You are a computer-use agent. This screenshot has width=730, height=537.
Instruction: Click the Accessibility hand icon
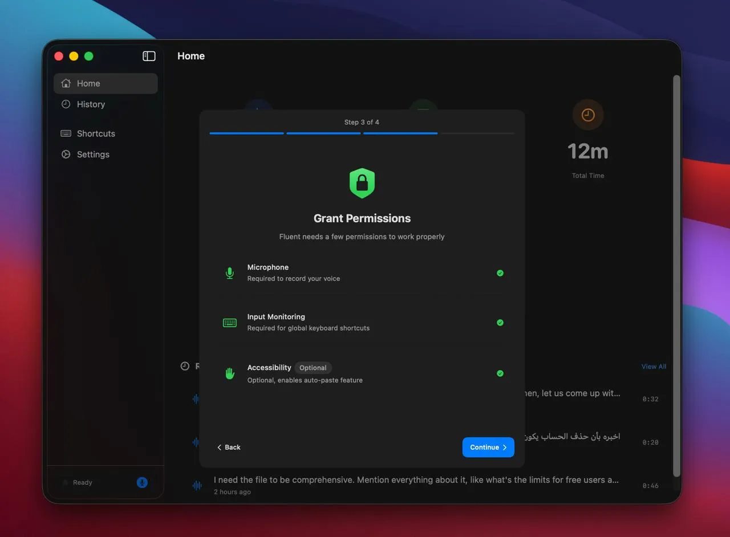(229, 373)
